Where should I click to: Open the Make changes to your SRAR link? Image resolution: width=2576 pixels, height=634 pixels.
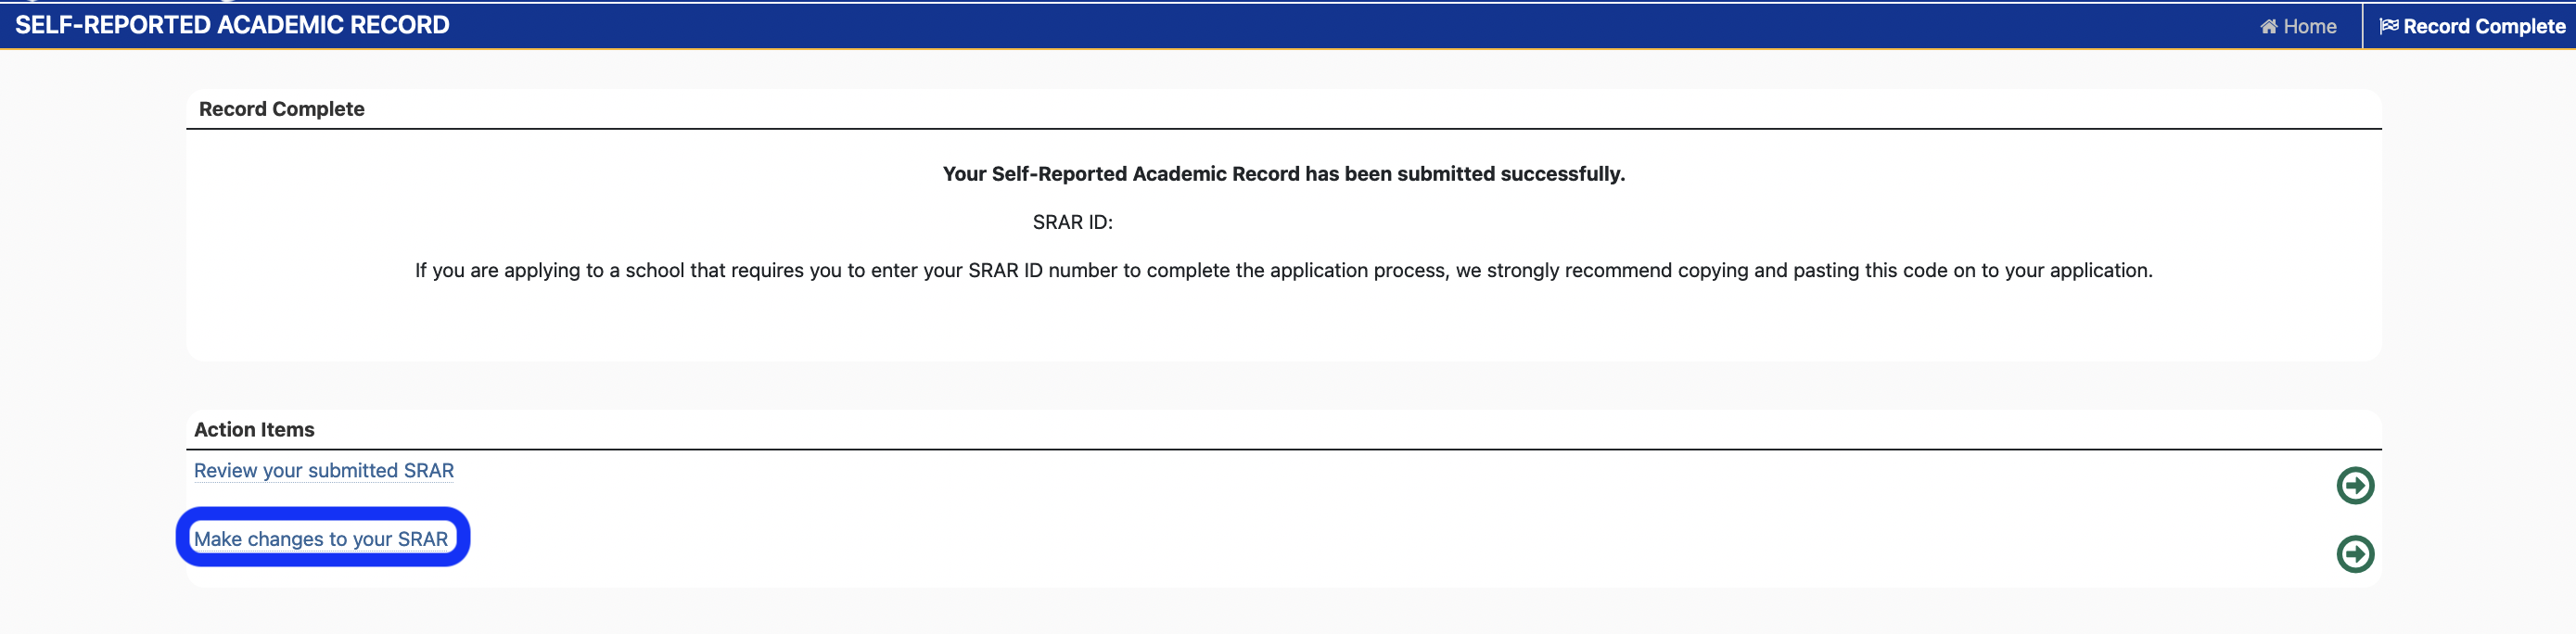[x=321, y=539]
